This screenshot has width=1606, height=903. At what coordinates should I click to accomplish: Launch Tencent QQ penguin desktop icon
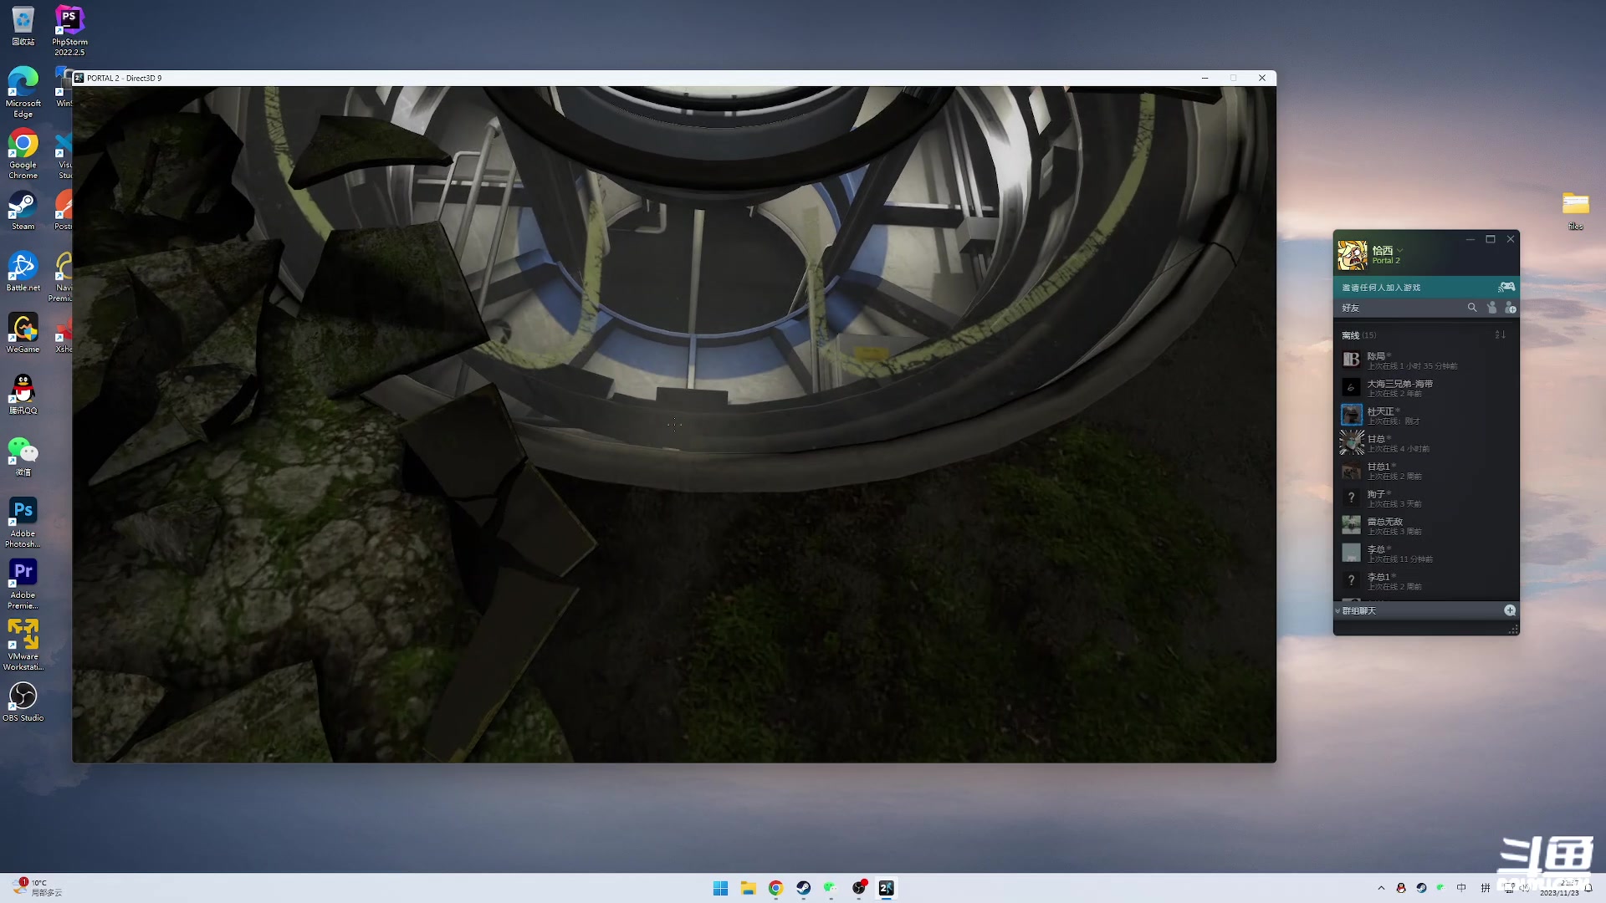[23, 395]
